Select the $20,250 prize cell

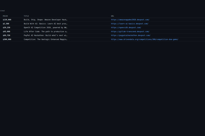pyautogui.click(x=7, y=28)
